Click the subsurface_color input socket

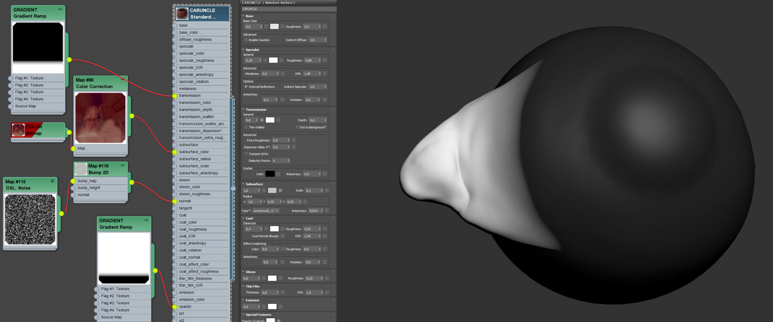tap(175, 152)
